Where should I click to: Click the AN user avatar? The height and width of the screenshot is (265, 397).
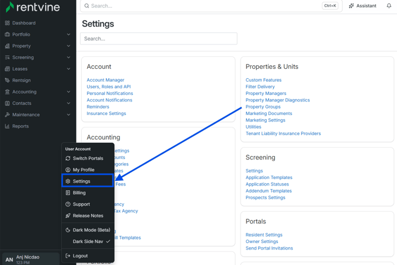(9, 260)
